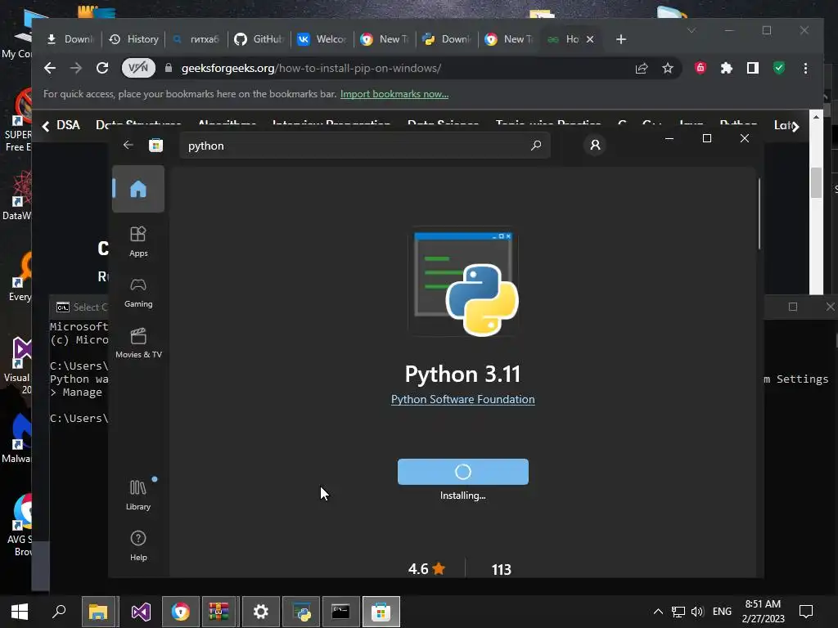Bookmark this page with the star icon

668,69
